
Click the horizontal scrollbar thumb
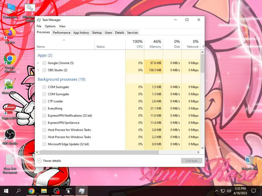99,152
